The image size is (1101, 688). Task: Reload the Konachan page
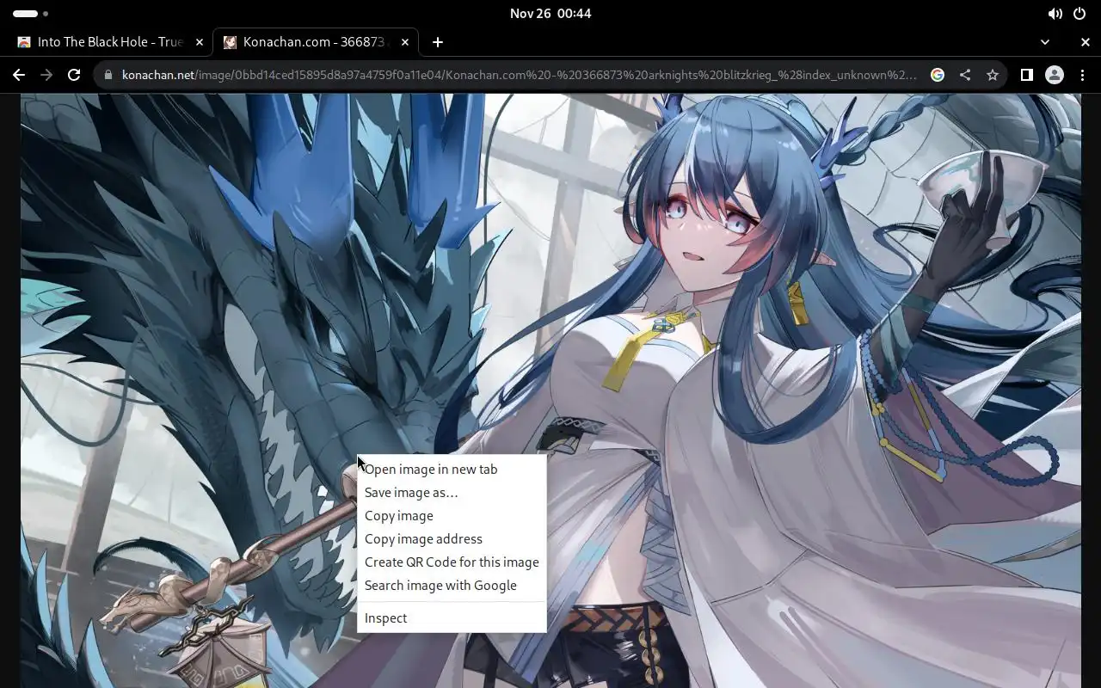pos(74,75)
